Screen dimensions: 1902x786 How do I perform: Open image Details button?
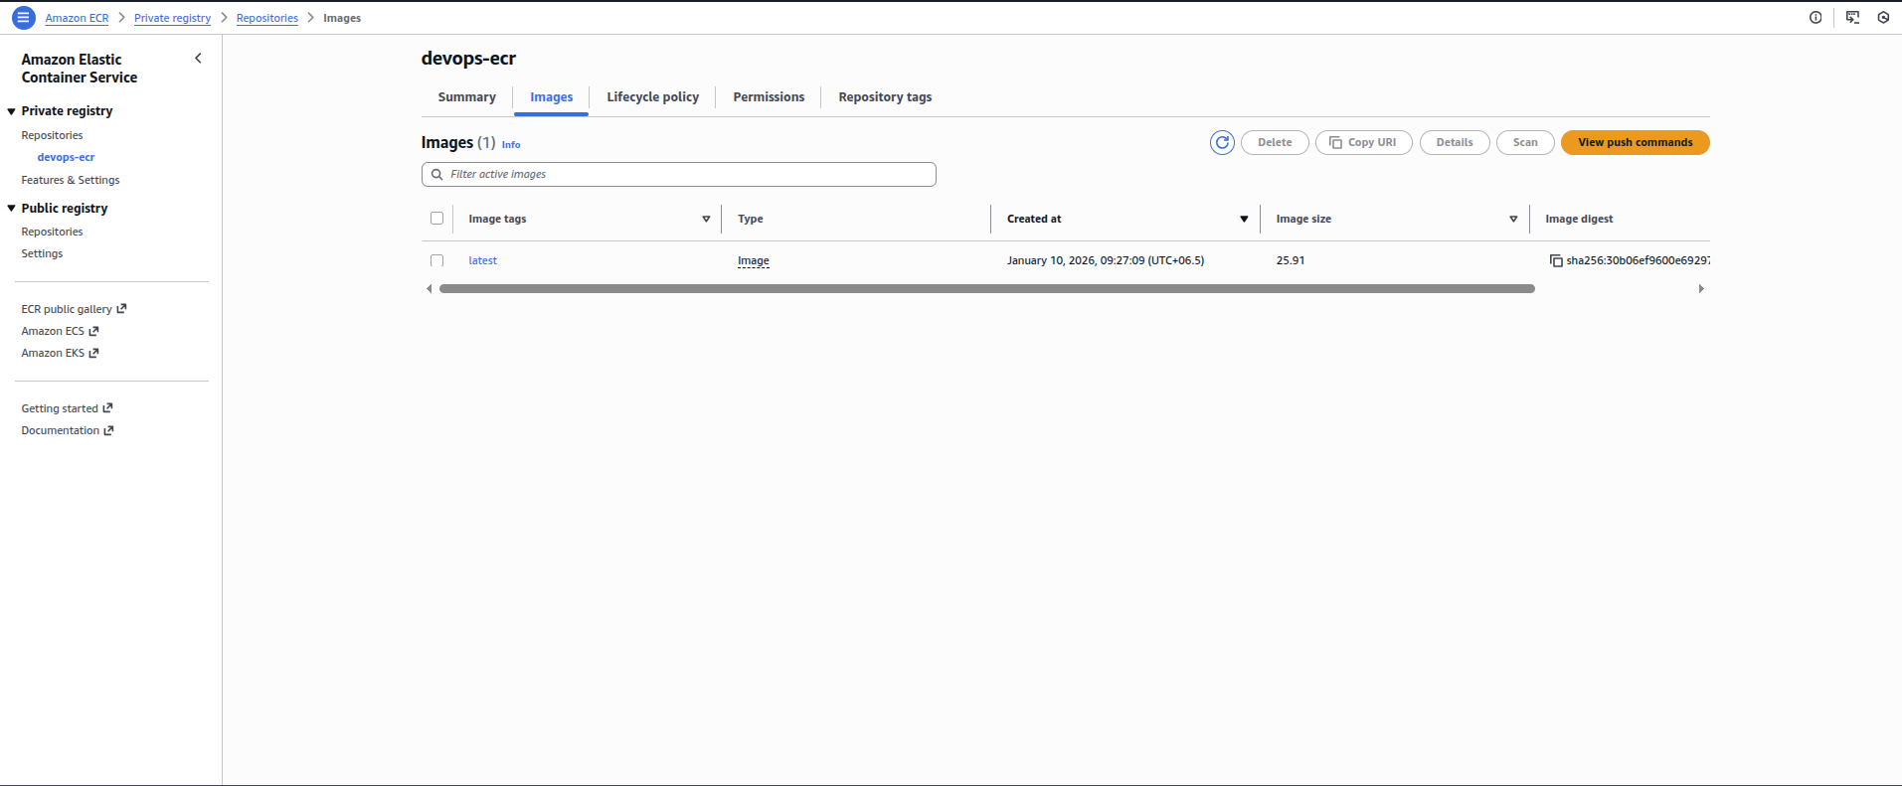[x=1455, y=143]
